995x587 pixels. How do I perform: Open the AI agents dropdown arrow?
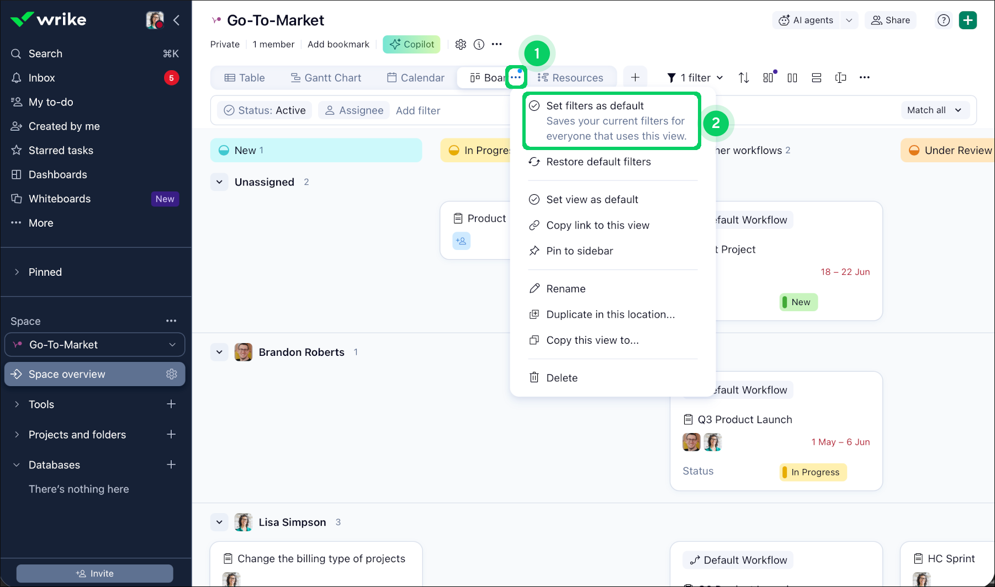click(849, 20)
